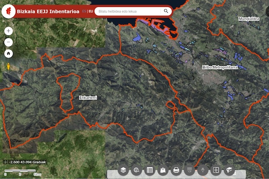The image size is (269, 179).
Task: Zoom in on the map
Action: pyautogui.click(x=9, y=31)
